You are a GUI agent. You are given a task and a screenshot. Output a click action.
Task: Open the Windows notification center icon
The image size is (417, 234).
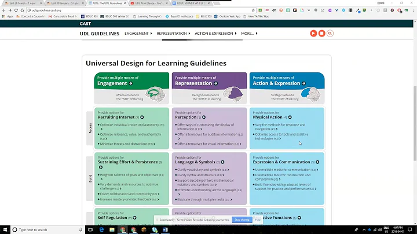(410, 230)
